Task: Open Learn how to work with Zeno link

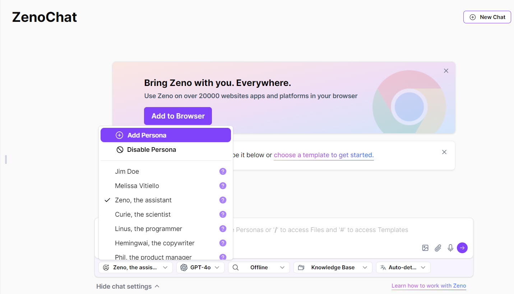Action: 429,286
